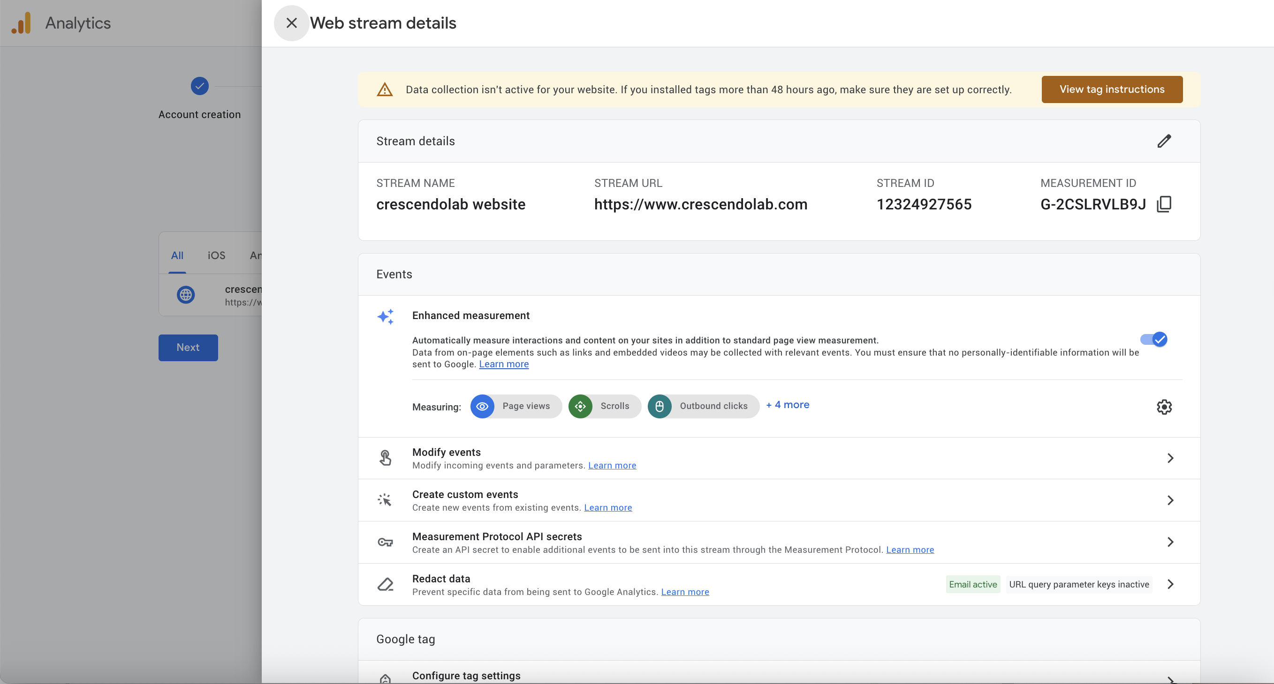1274x684 pixels.
Task: Open enhanced measurement settings with the gear icon
Action: (x=1164, y=407)
